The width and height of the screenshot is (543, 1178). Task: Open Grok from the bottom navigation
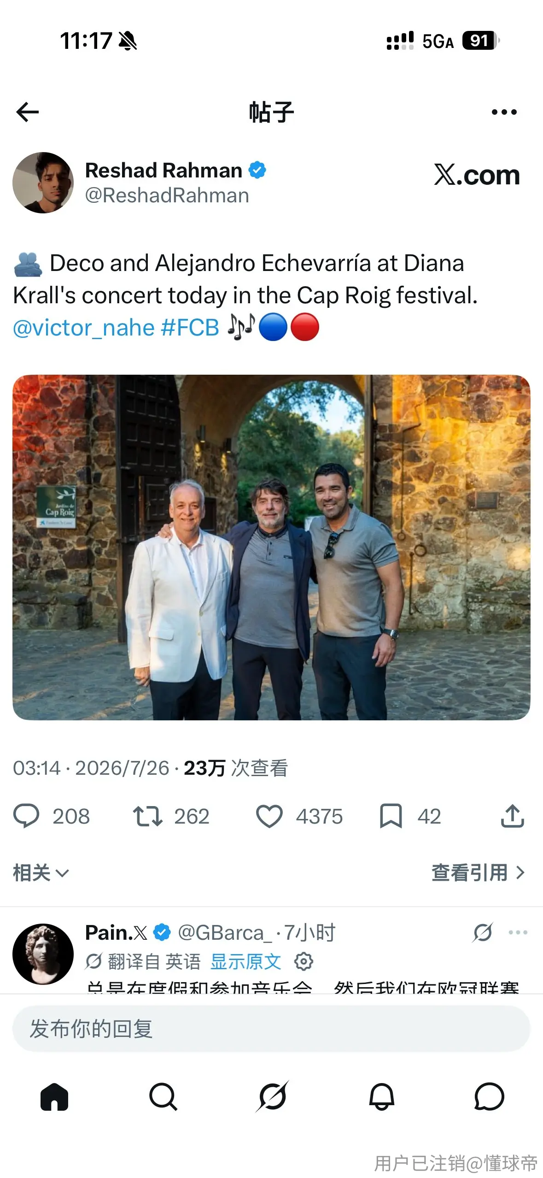click(x=272, y=1096)
